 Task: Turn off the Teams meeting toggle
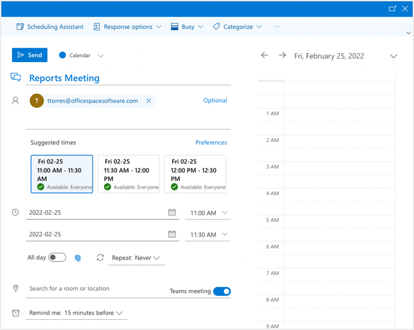(222, 291)
